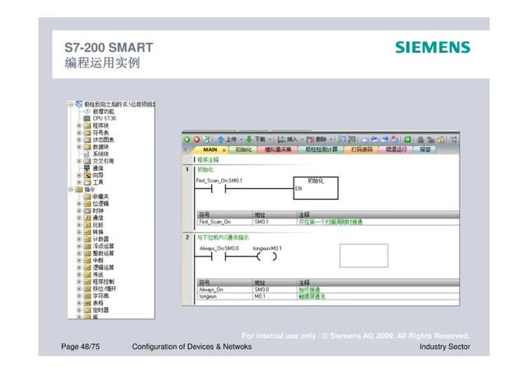Screen dimensions: 528x373
Task: Expand the 符号表 tree node
Action: click(79, 132)
